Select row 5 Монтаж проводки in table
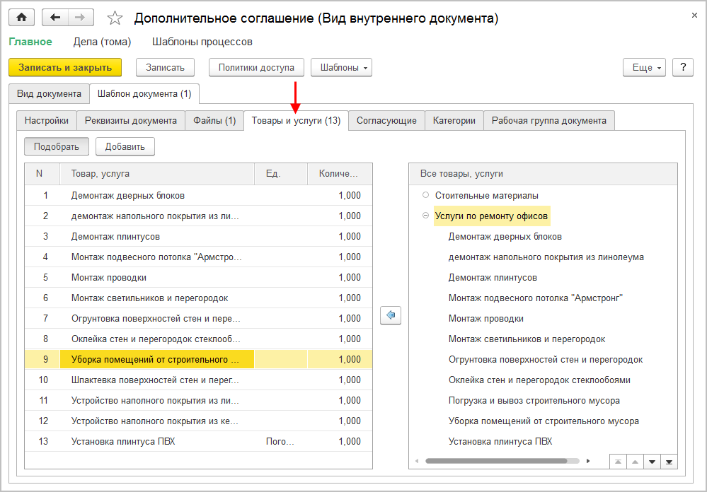This screenshot has width=707, height=492. tap(198, 278)
